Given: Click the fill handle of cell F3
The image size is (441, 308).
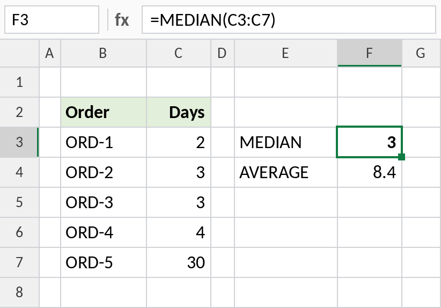Looking at the screenshot, I should click(x=402, y=157).
